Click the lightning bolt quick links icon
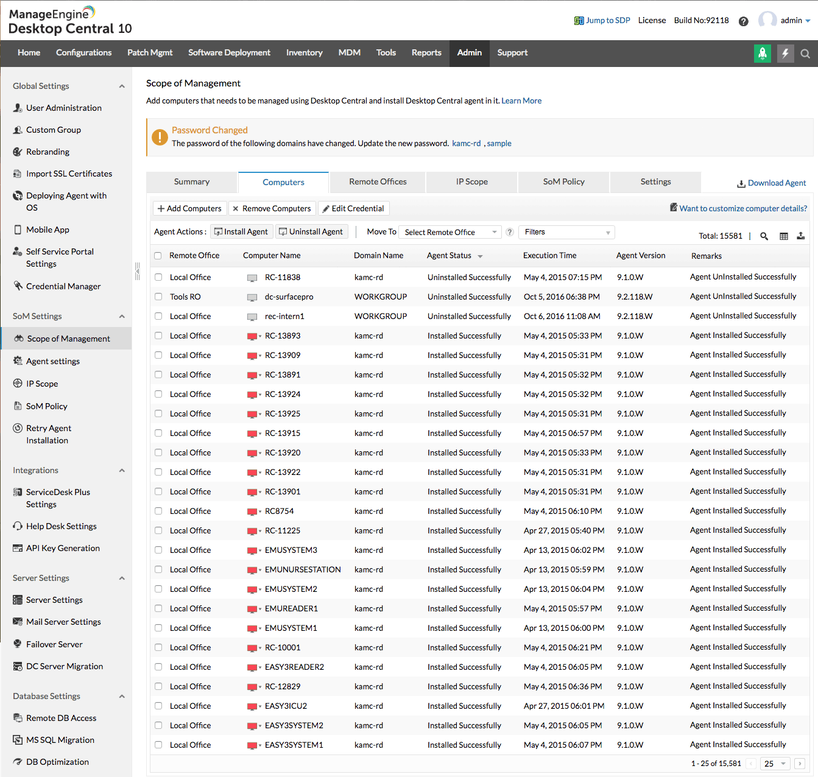818x777 pixels. 786,54
